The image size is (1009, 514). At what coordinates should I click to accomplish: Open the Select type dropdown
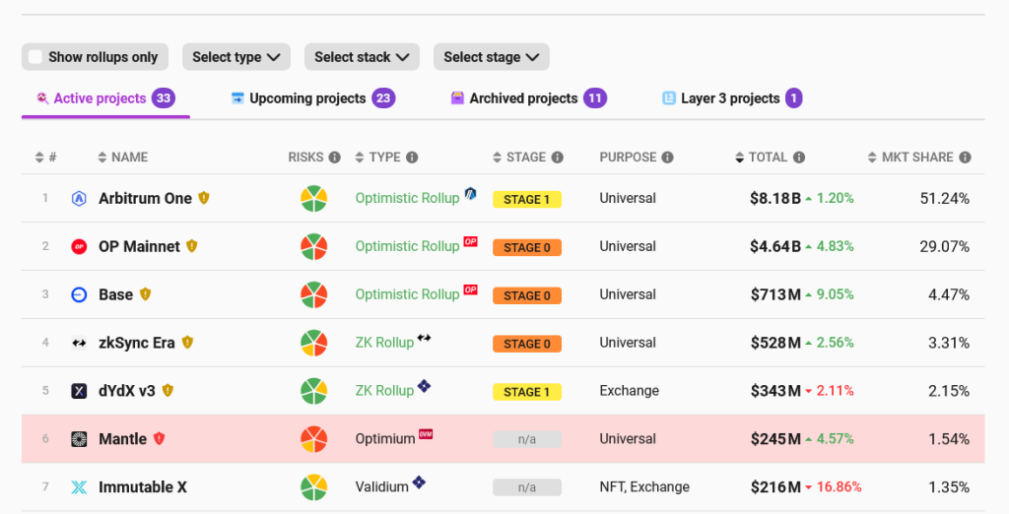point(236,57)
